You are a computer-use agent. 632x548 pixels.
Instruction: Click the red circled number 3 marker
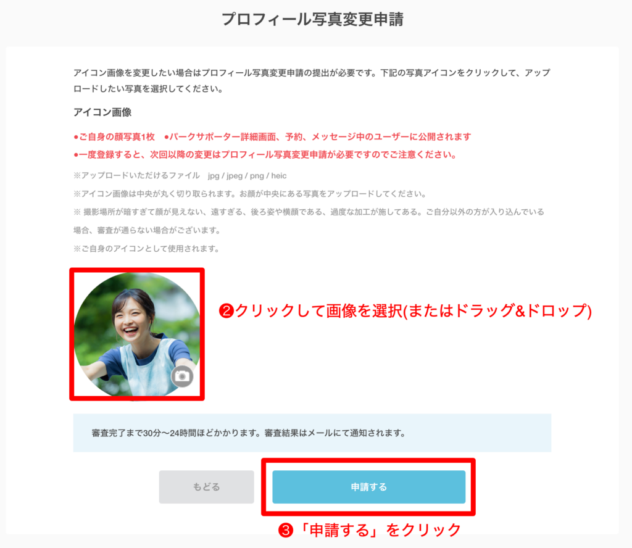click(286, 530)
